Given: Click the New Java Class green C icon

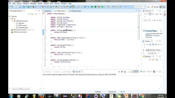Looking at the screenshot, I should pyautogui.click(x=51, y=7).
